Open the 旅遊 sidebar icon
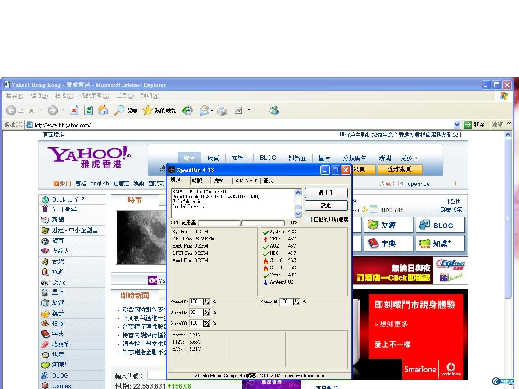519x389 pixels. click(x=45, y=303)
